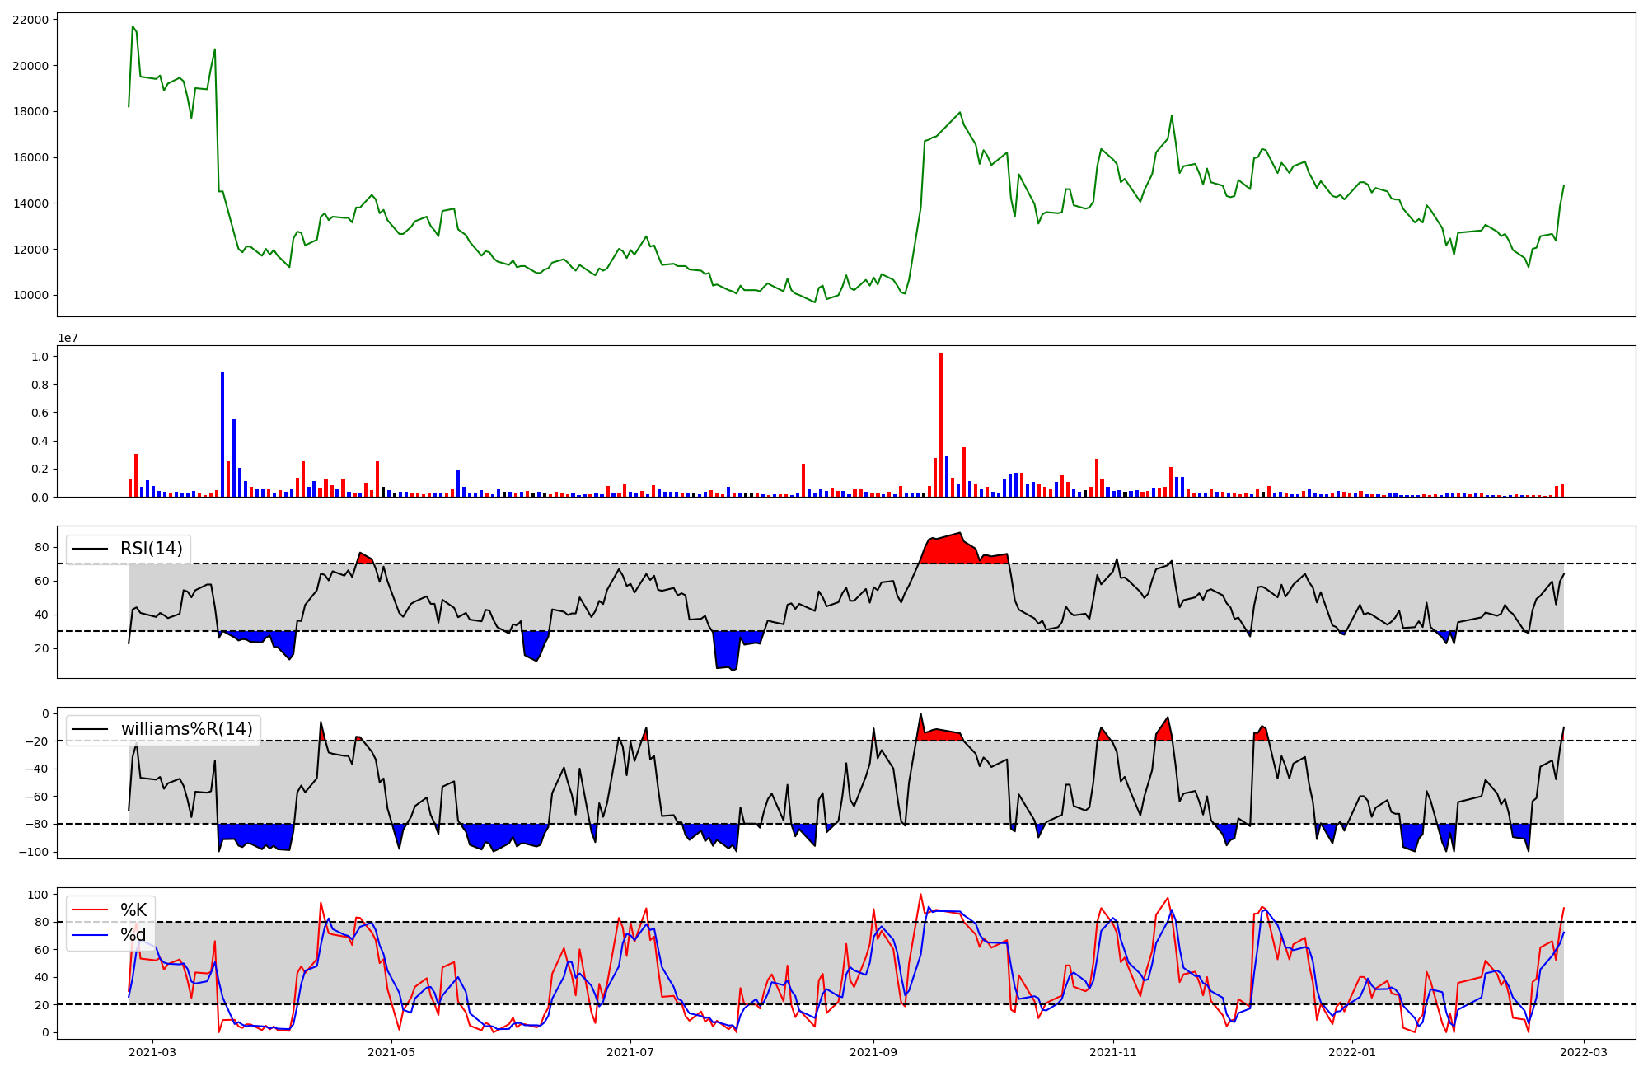Click the large red RSI overbought filled area

click(x=948, y=550)
